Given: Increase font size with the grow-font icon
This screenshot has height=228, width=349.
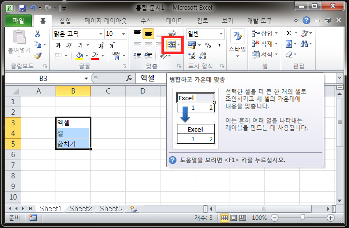Looking at the screenshot, I should point(101,45).
